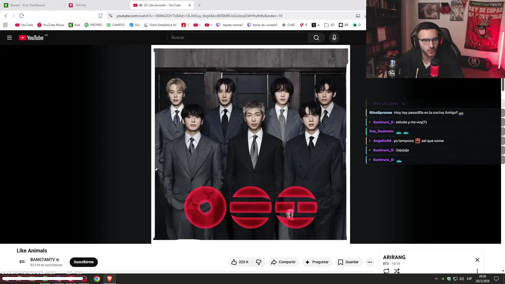Bookmark this page

(x=100, y=16)
